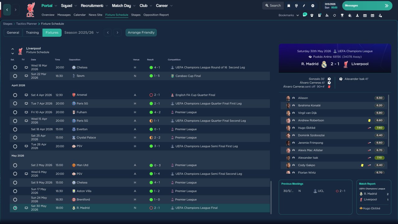Open the settings gear icon in top bar
The image size is (398, 224).
pos(312,6)
